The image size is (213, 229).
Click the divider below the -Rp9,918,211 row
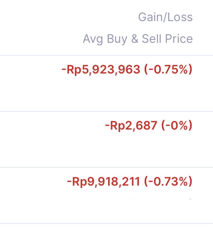[x=106, y=223]
